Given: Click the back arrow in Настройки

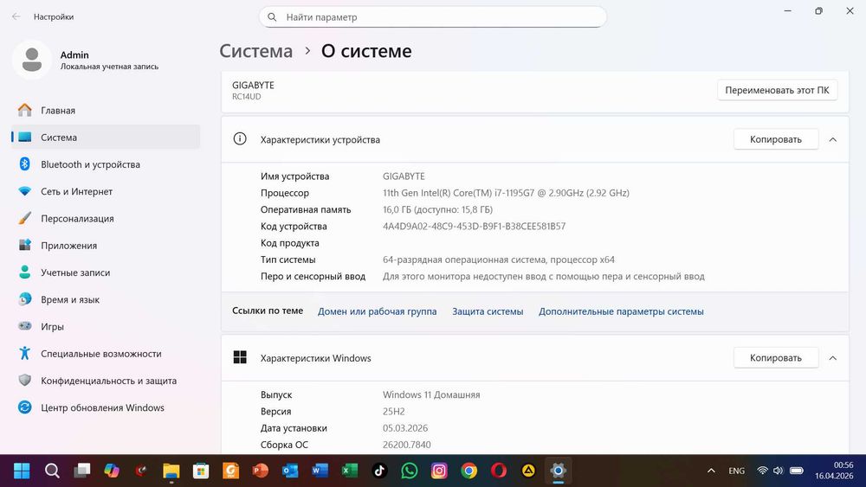Looking at the screenshot, I should click(x=16, y=16).
